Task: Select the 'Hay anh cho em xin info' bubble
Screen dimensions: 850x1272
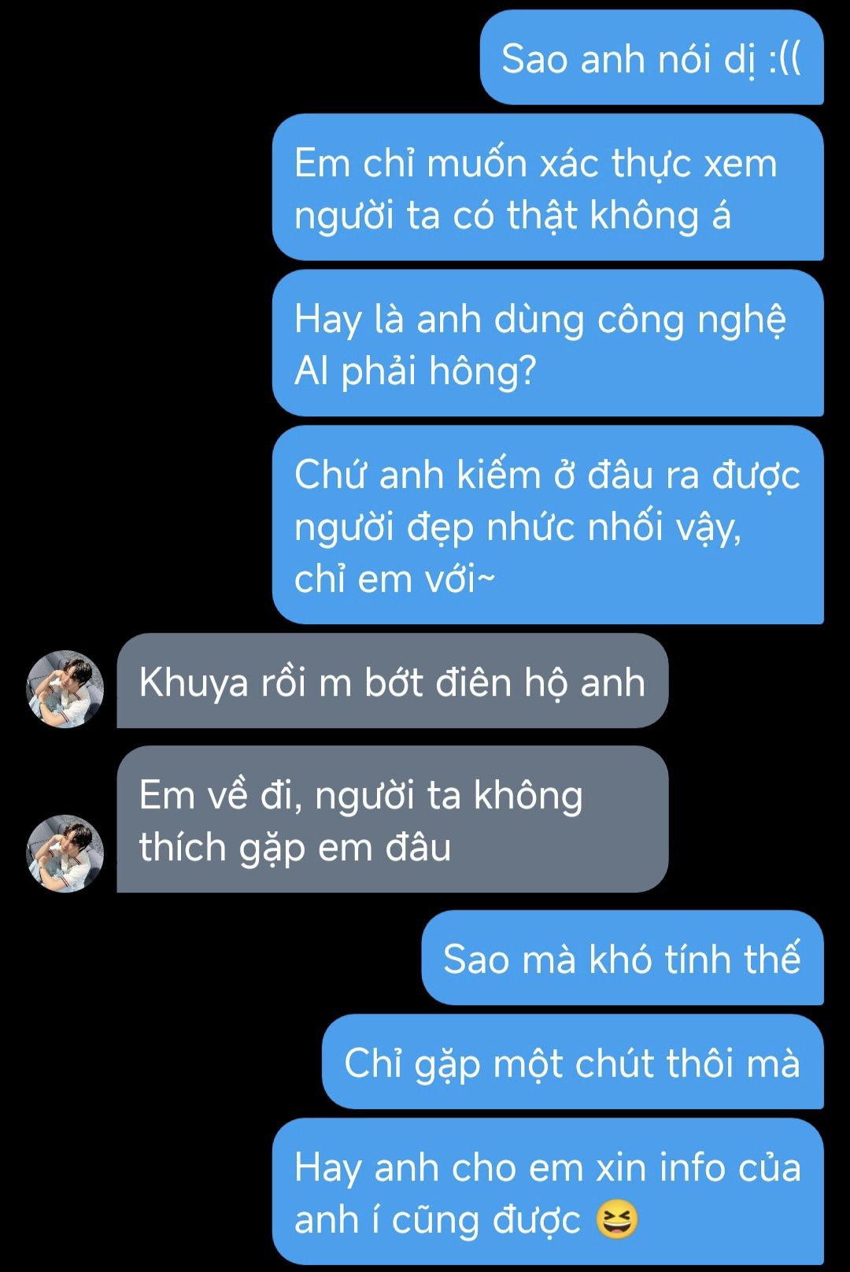Action: coord(548,1192)
